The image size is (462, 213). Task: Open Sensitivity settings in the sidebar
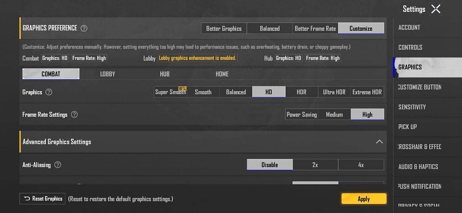(x=412, y=107)
